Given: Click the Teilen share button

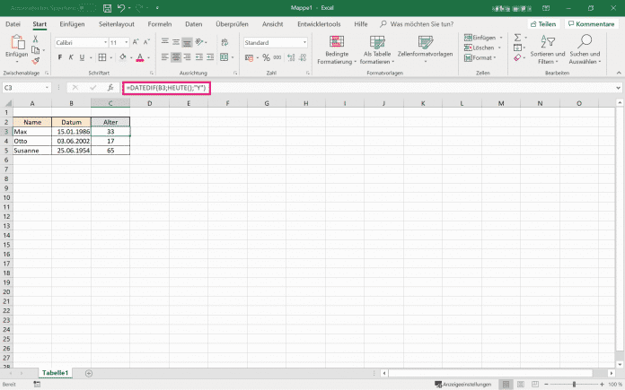Looking at the screenshot, I should [x=542, y=24].
